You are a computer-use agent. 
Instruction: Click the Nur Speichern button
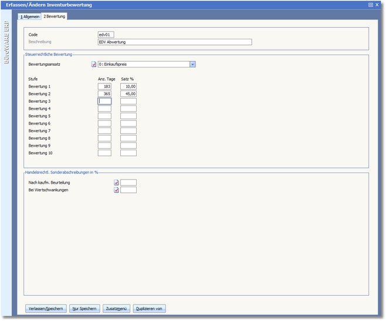pos(84,308)
